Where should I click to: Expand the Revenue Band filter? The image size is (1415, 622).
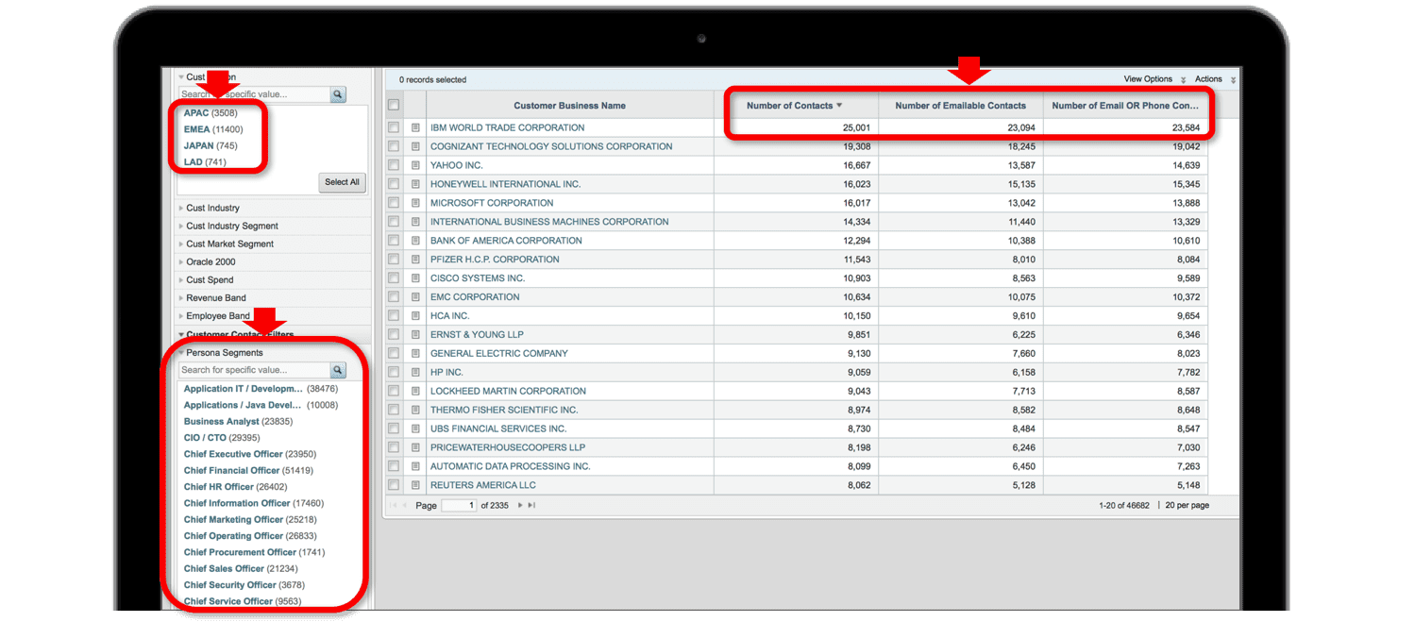point(215,298)
